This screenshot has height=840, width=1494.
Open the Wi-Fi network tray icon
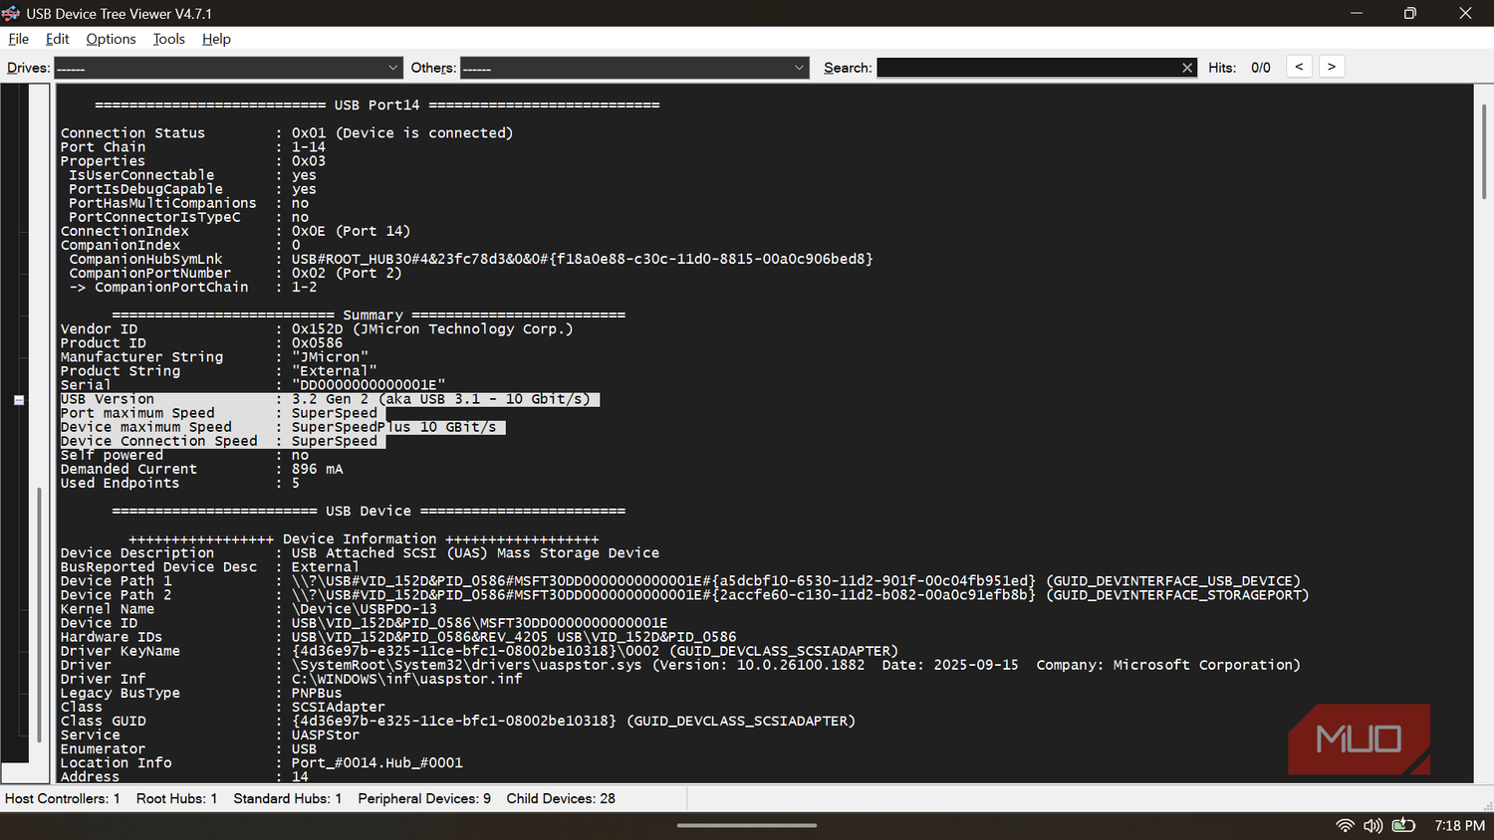click(1345, 825)
